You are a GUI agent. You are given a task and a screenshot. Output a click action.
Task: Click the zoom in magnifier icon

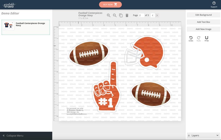[109, 15]
